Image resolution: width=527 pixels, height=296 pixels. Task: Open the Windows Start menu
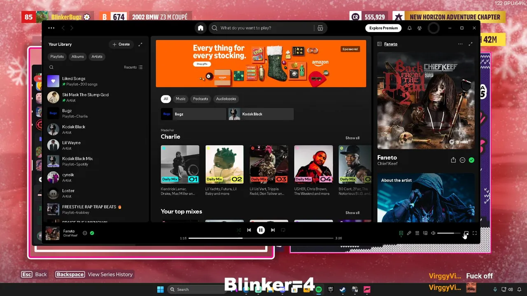[x=160, y=289]
